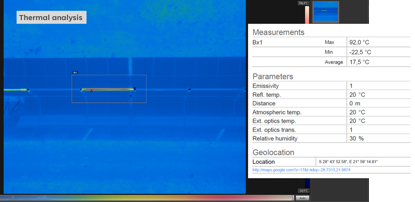
Task: Click the Bx1 Min value -22,5 °C
Action: pyautogui.click(x=360, y=52)
